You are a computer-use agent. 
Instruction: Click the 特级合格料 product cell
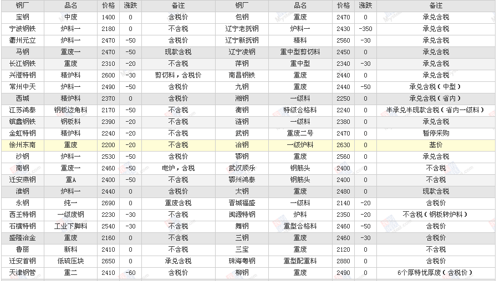click(x=300, y=110)
